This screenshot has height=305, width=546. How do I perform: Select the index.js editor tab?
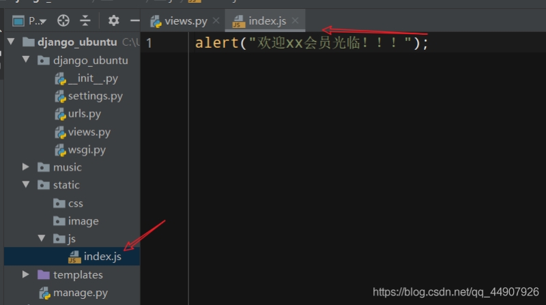[267, 21]
